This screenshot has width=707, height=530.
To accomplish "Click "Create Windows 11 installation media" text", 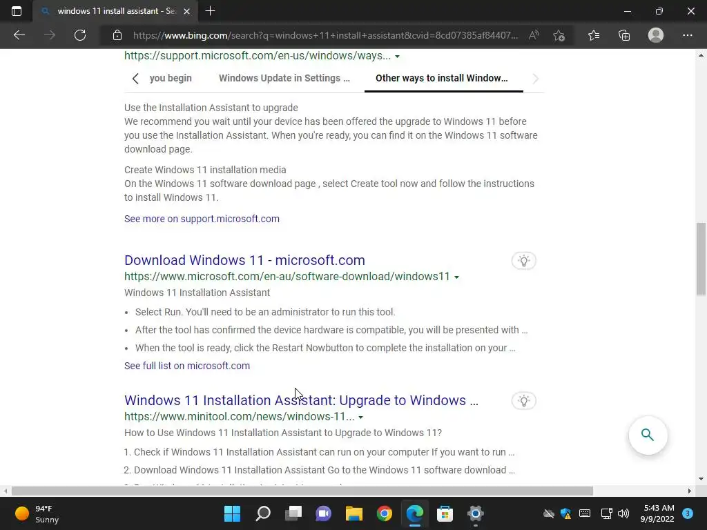I will [x=205, y=170].
